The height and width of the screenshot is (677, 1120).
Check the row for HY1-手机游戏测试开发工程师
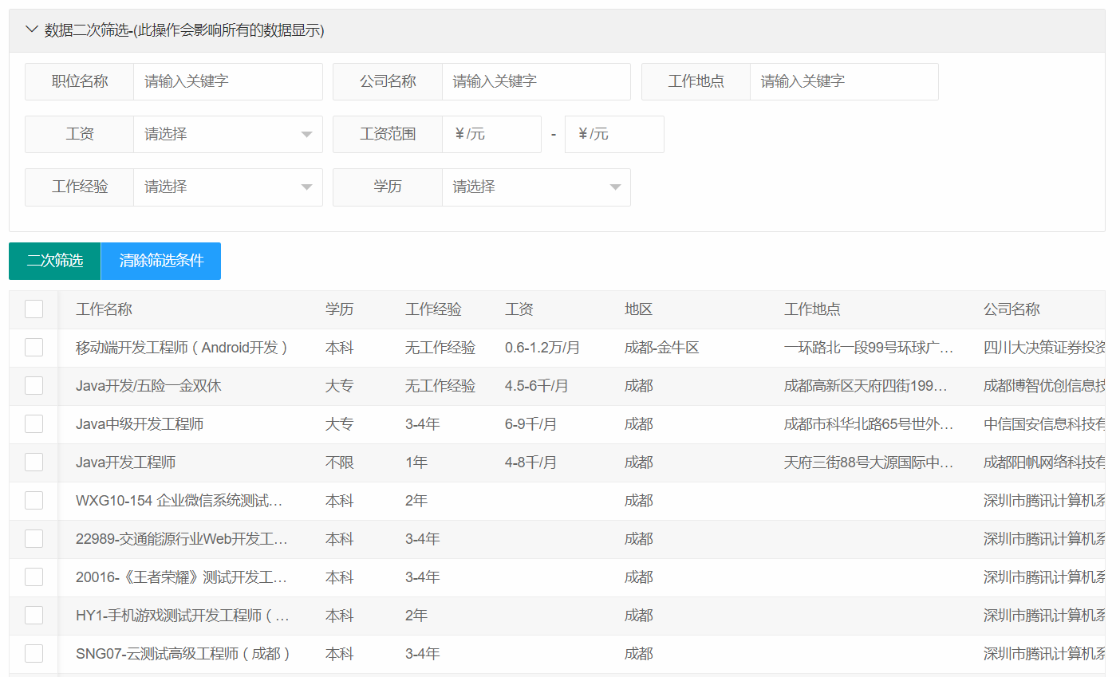[34, 615]
